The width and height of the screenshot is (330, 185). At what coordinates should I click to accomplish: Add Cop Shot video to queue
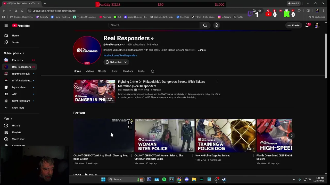130,128
